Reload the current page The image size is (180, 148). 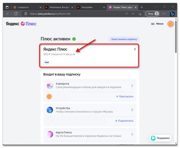click(x=16, y=14)
